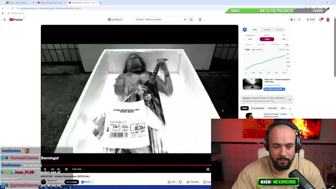The width and height of the screenshot is (336, 189).
Task: Select the Todos filter chip
Action: point(244,108)
